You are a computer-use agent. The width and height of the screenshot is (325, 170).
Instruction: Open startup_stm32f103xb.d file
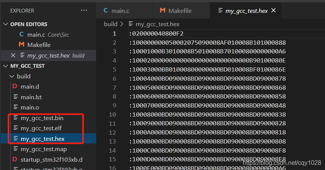(52, 159)
